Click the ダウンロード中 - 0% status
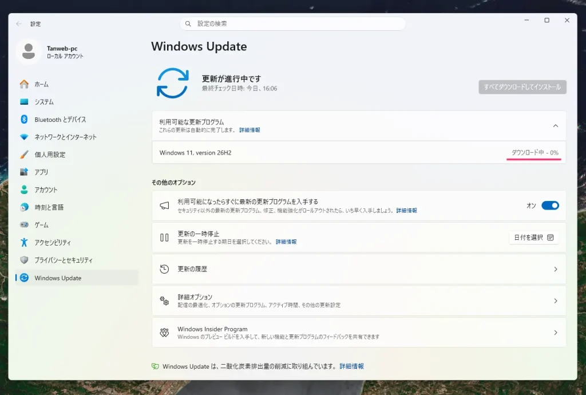The width and height of the screenshot is (586, 395). 535,152
